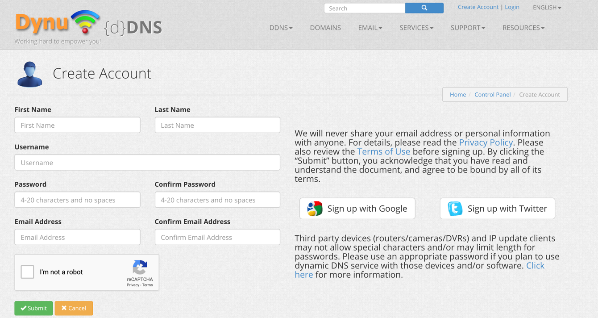The width and height of the screenshot is (598, 318).
Task: Click the Username input field
Action: (147, 163)
